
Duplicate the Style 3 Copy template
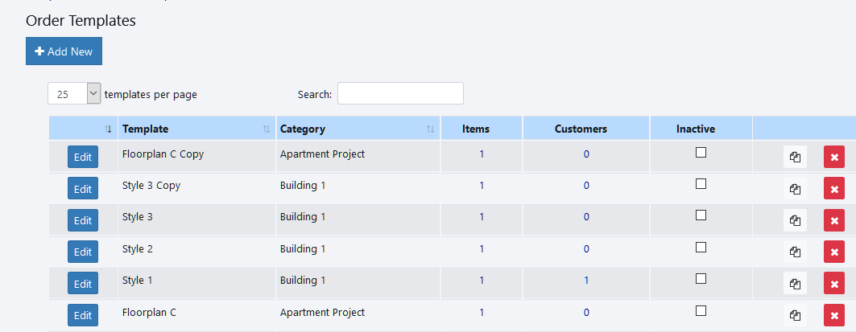click(795, 189)
